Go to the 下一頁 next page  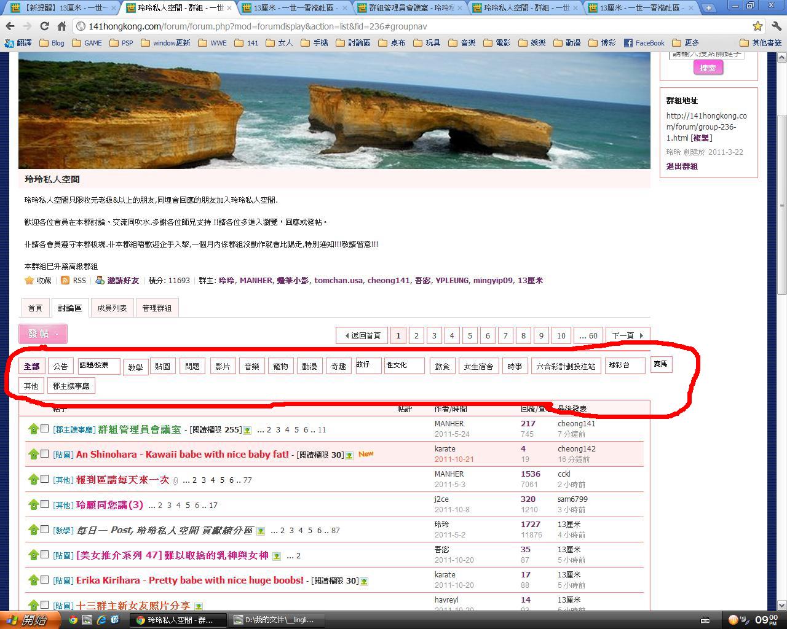click(628, 335)
